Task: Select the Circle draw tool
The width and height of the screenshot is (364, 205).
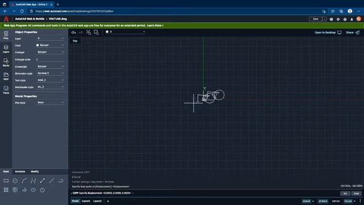Action: coord(15,181)
